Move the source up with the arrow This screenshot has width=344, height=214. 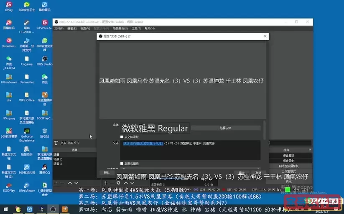coord(126,183)
